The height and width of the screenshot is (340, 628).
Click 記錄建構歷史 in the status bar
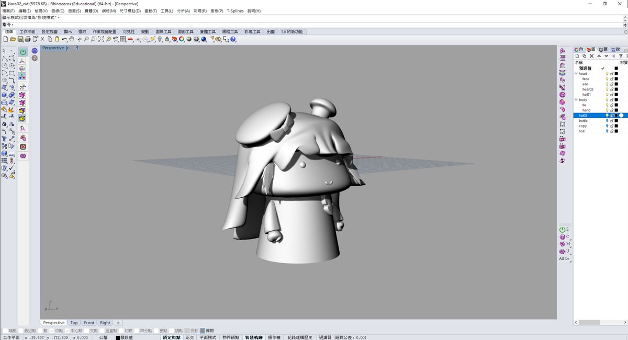click(x=300, y=337)
